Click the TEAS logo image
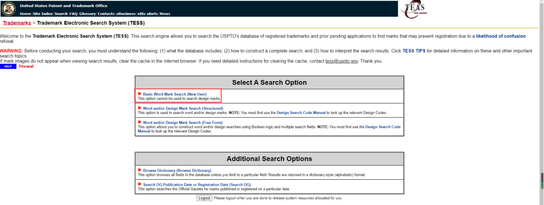 [414, 9]
